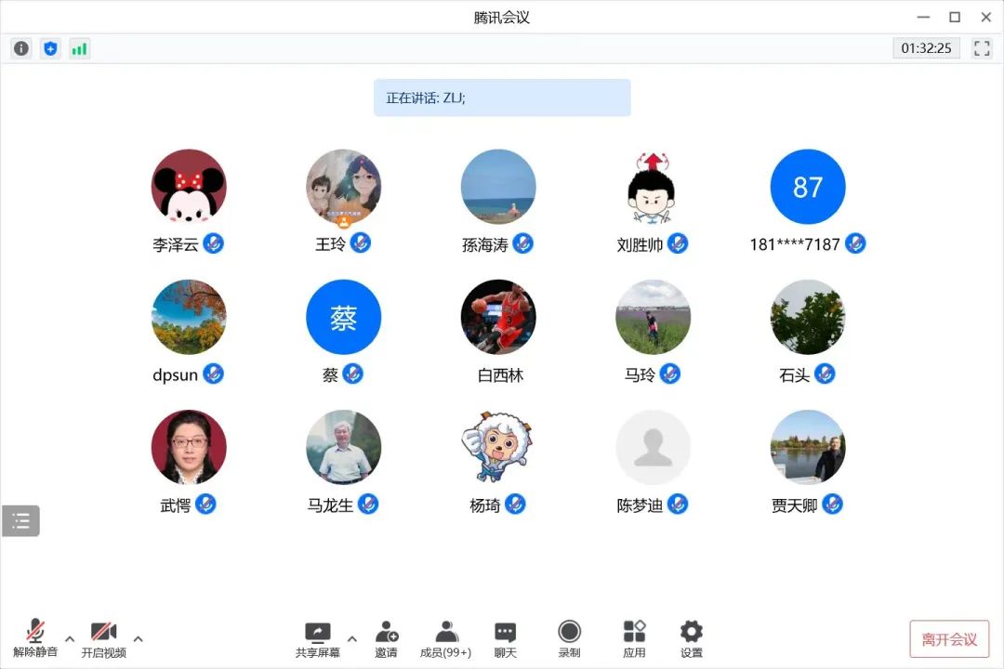
Task: Click the muted mic icon beside 李泽云
Action: (x=213, y=243)
